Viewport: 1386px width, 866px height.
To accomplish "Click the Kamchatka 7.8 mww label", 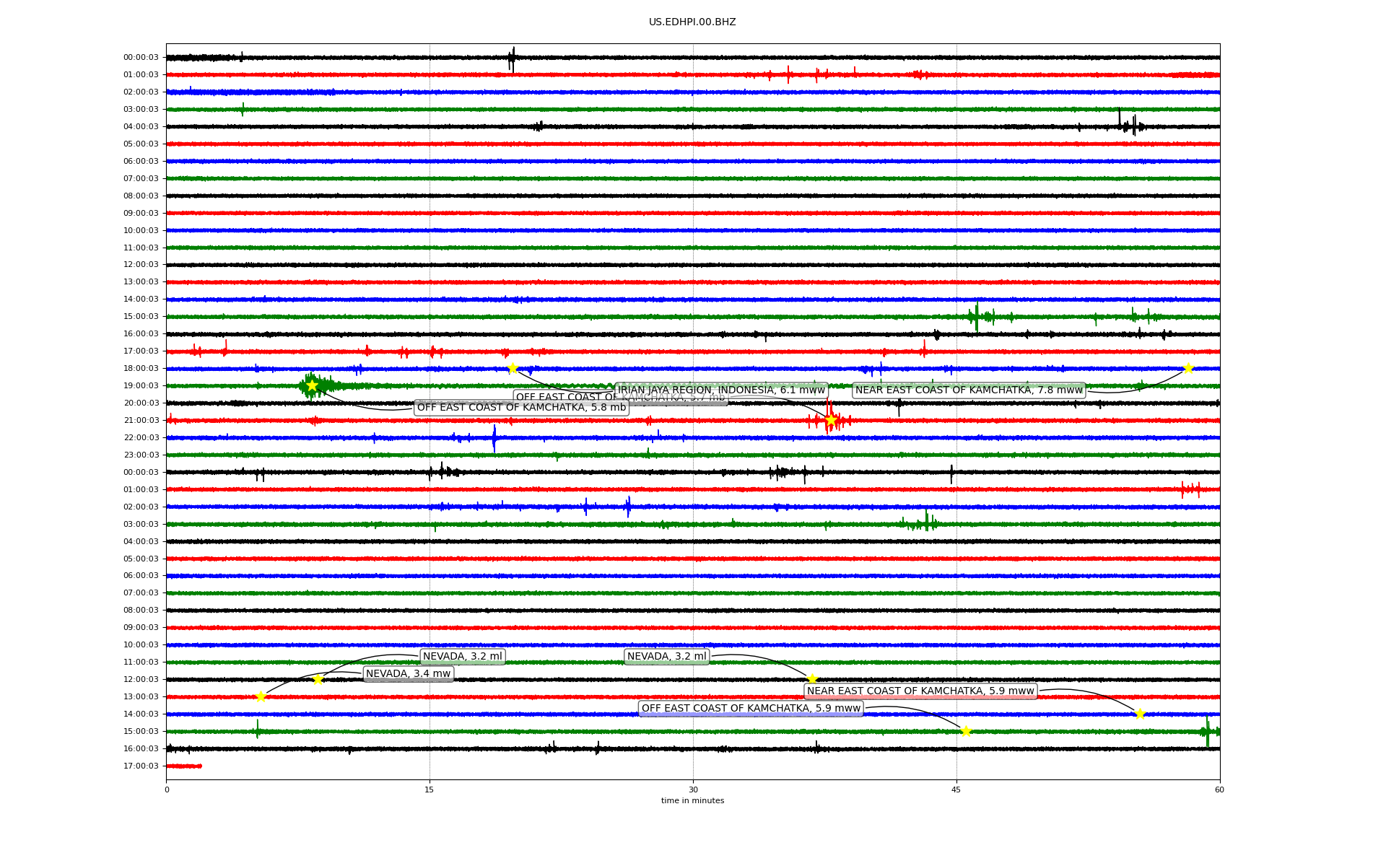I will tap(969, 390).
